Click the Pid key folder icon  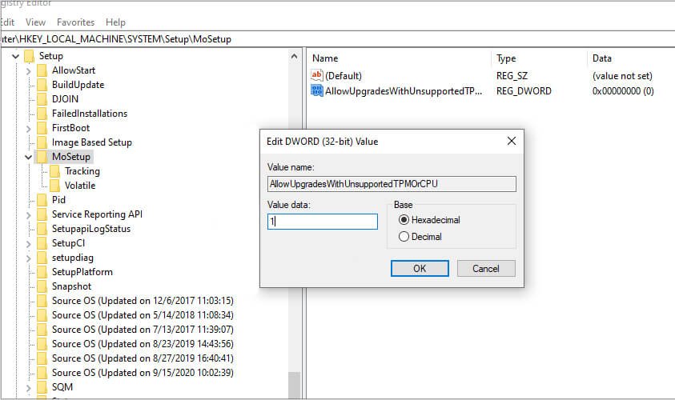[x=42, y=200]
